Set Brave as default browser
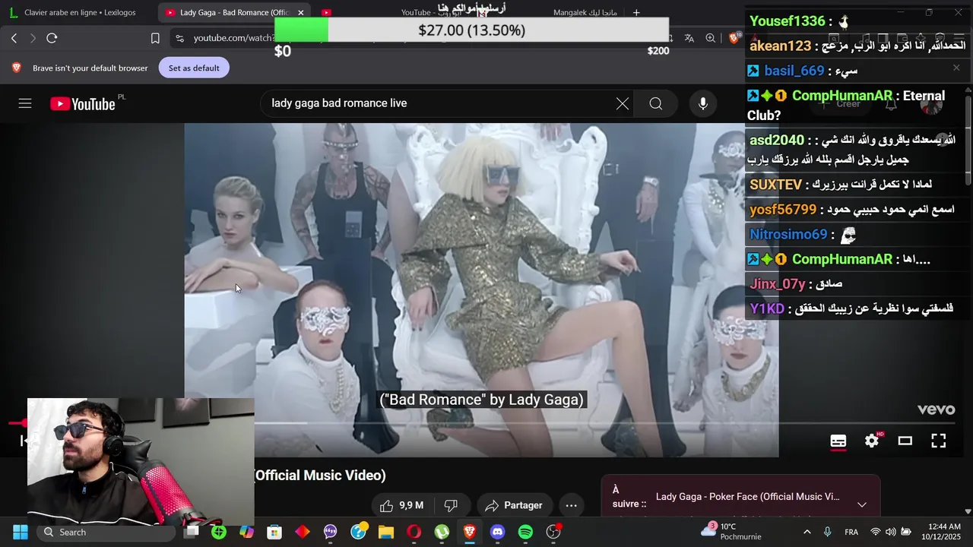This screenshot has width=973, height=547. click(x=194, y=68)
